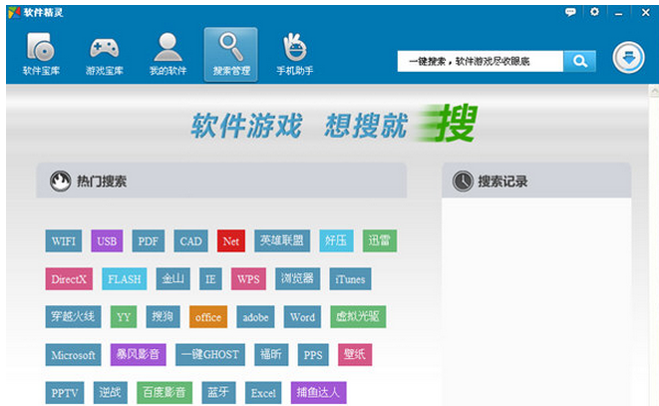The width and height of the screenshot is (659, 406).
Task: Select the Excel tag
Action: pyautogui.click(x=263, y=393)
